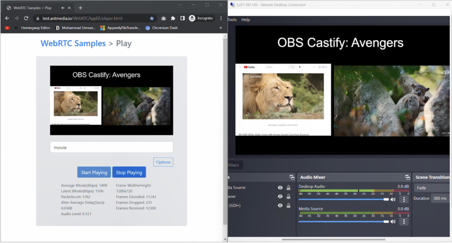Lock the Browser source item

(288, 197)
